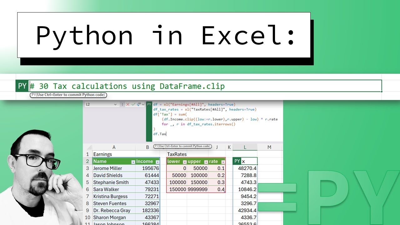The width and height of the screenshot is (400, 225).
Task: Cancel the formula entry with the red X
Action: point(127,104)
